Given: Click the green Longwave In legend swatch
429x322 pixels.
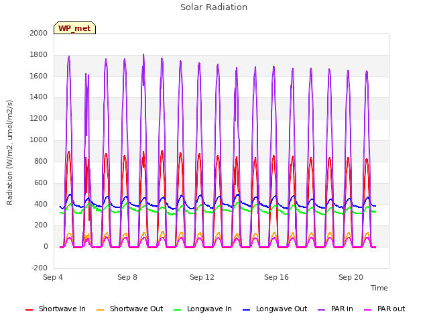Looking at the screenshot, I should click(x=177, y=310).
